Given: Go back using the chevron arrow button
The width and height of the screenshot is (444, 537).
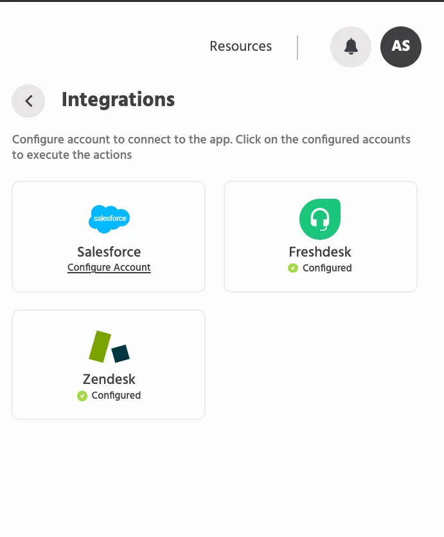Looking at the screenshot, I should pyautogui.click(x=28, y=101).
